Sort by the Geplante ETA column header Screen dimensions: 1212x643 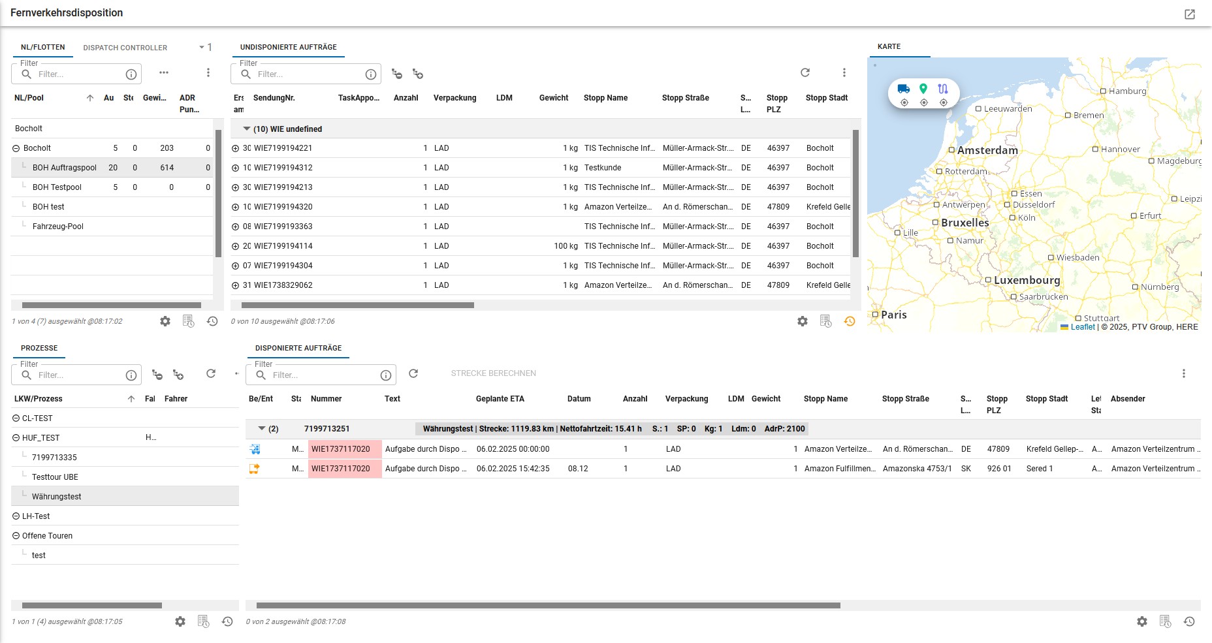(x=500, y=399)
